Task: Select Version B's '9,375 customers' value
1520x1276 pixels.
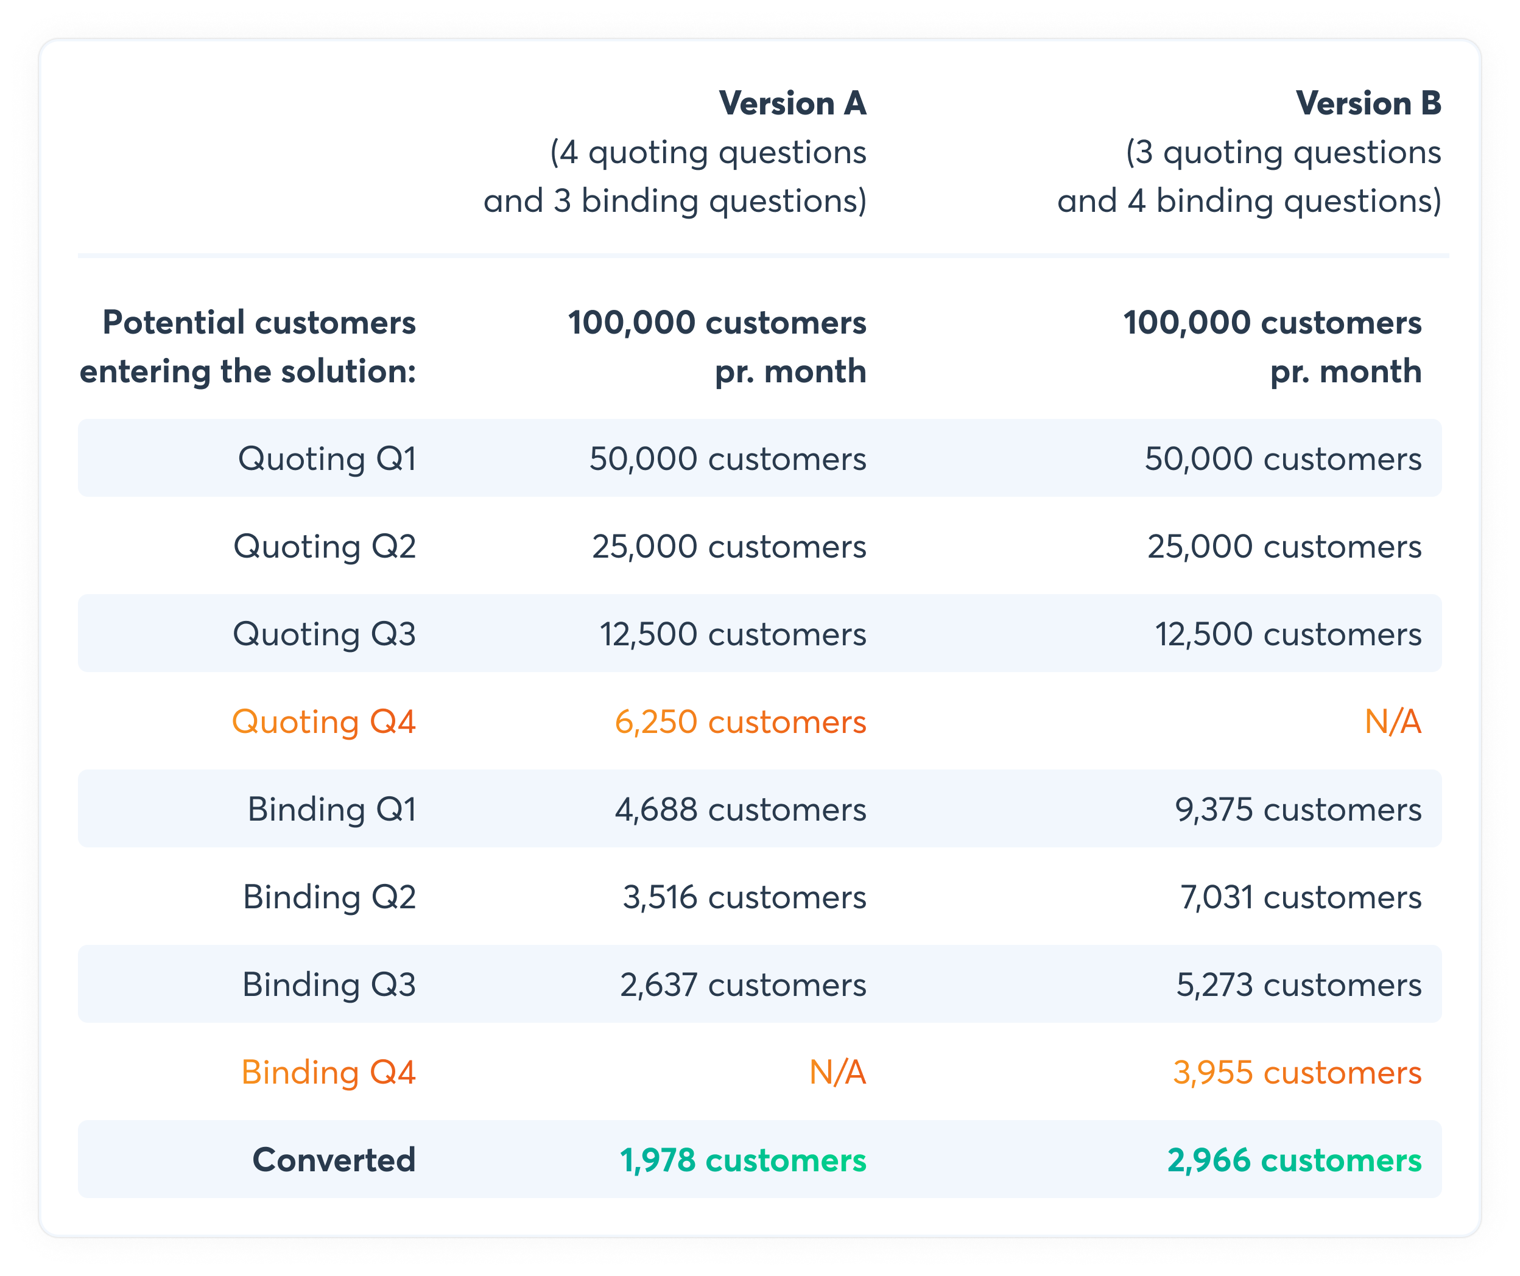Action: click(x=1298, y=809)
